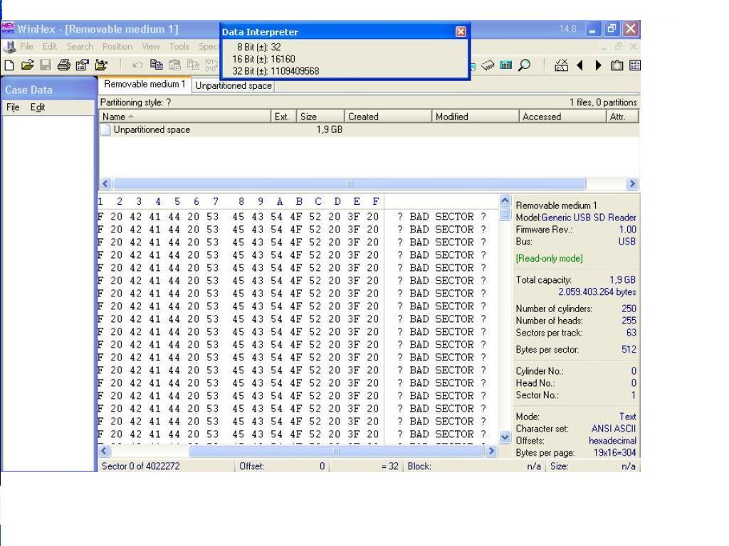Open RAM editor via memory chip icon

pyautogui.click(x=488, y=65)
